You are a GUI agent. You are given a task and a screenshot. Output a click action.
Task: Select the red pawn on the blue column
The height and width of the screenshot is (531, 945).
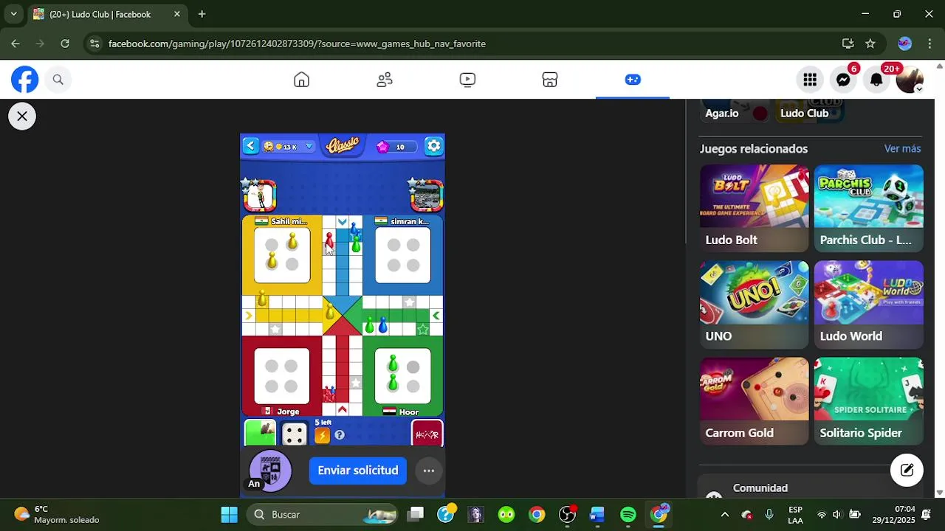pyautogui.click(x=329, y=240)
